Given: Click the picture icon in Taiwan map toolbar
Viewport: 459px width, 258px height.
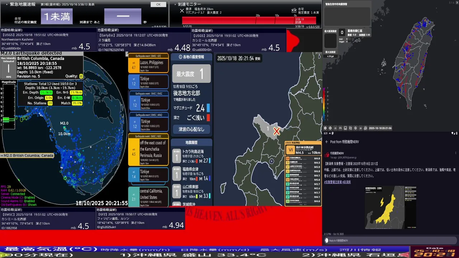Looking at the screenshot, I should tap(345, 128).
